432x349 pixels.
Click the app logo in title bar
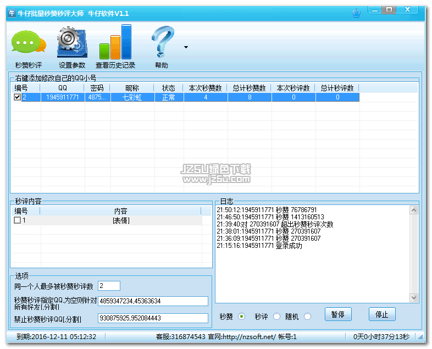(12, 13)
